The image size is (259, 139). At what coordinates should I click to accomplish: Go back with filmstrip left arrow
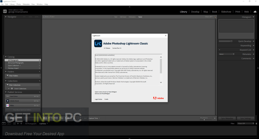pos(18,123)
